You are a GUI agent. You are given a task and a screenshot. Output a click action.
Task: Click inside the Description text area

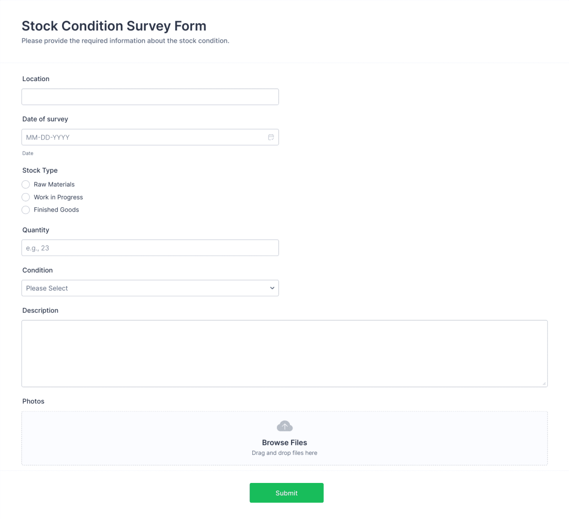click(284, 353)
